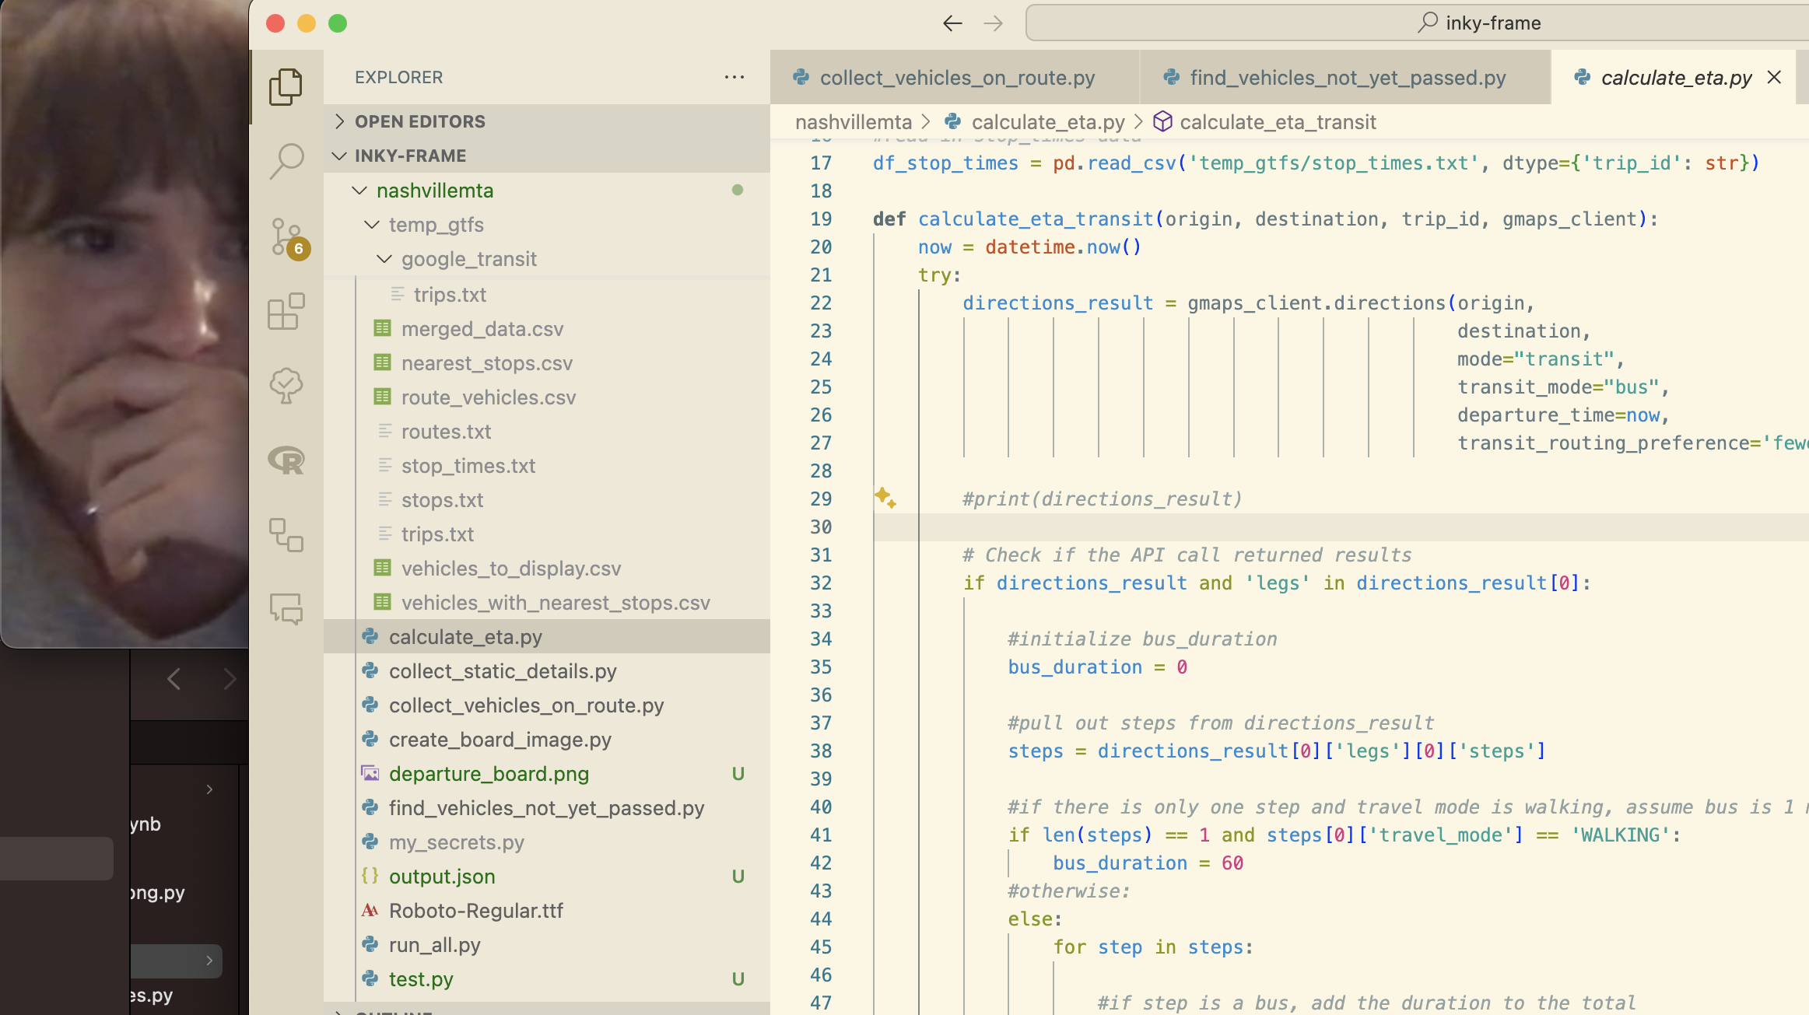Open the Search view in activity bar
This screenshot has height=1015, width=1809.
coord(286,161)
